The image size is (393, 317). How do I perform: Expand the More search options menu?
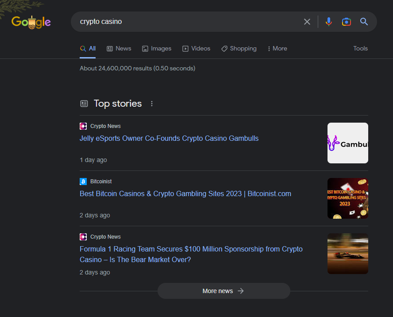277,49
